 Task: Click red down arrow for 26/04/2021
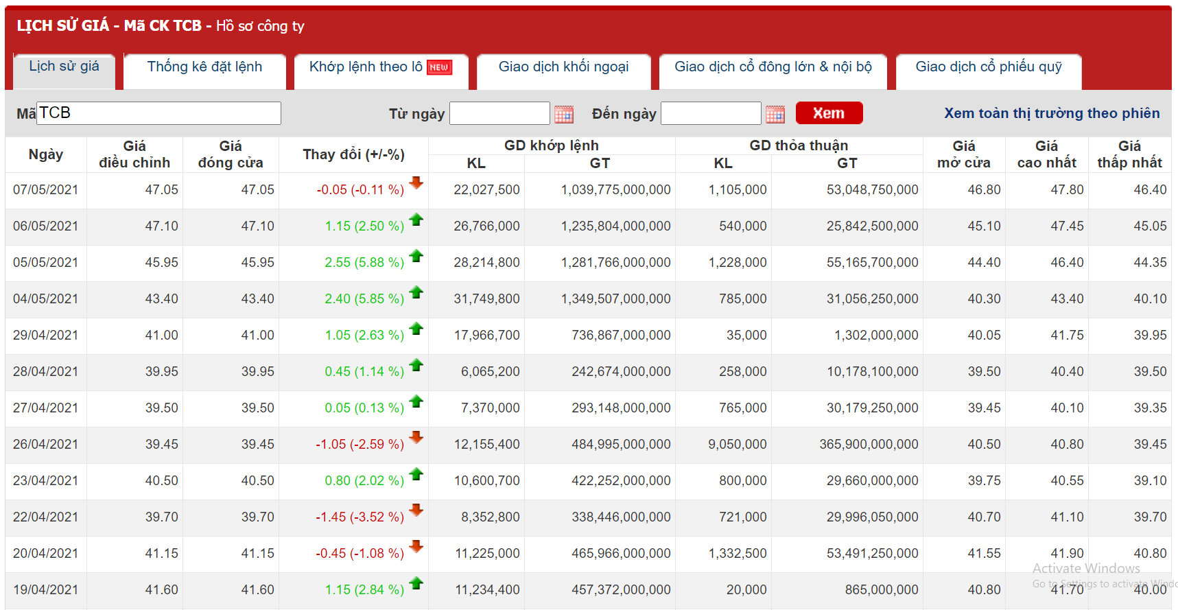pyautogui.click(x=416, y=438)
